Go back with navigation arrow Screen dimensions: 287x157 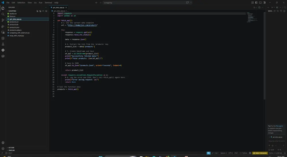[96, 3]
